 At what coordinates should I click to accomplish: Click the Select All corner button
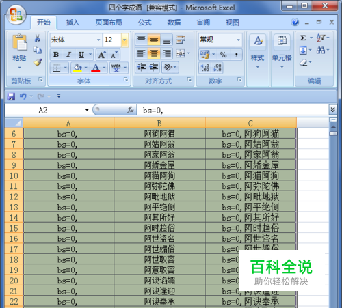[x=14, y=123]
